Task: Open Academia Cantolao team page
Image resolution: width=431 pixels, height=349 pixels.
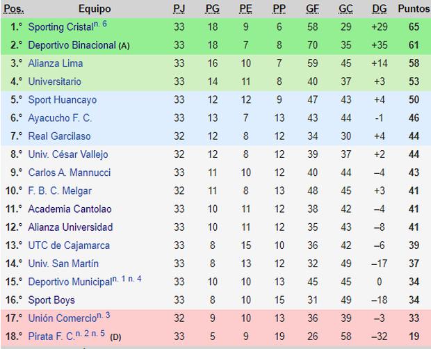Action: click(70, 209)
